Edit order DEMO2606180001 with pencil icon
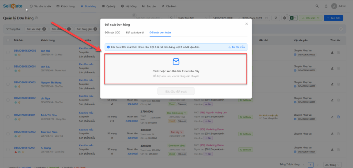Image resolution: width=353 pixels, height=168 pixels. pyautogui.click(x=332, y=117)
